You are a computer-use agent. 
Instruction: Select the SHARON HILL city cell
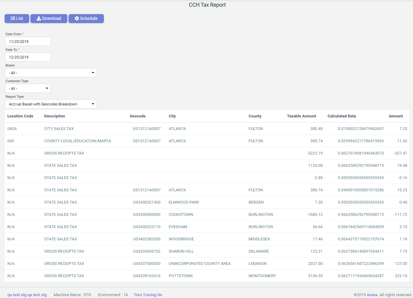[x=181, y=251]
